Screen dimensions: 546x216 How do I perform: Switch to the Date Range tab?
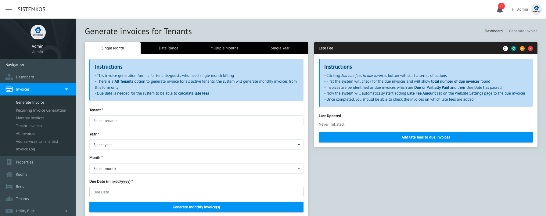(x=168, y=48)
